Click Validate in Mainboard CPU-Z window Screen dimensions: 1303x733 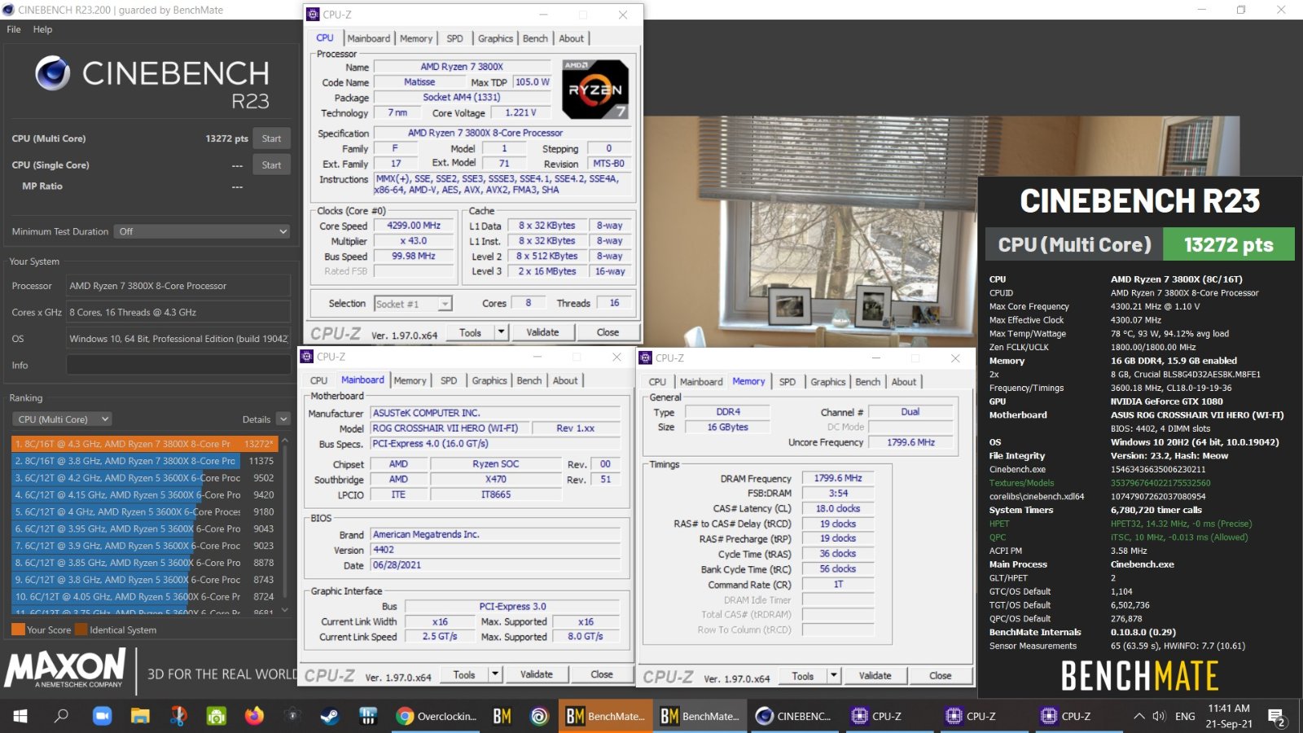pos(536,674)
